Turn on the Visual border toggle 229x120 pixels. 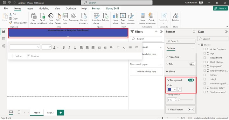(x=191, y=109)
